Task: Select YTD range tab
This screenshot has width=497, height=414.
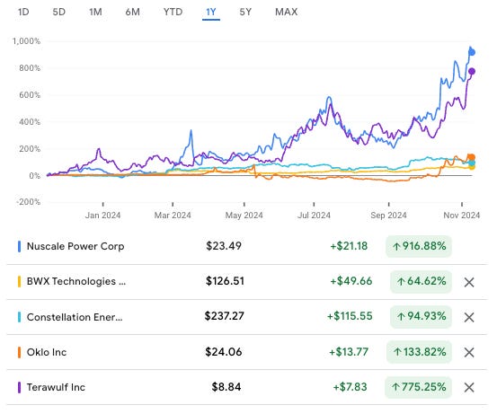Action: [x=173, y=12]
